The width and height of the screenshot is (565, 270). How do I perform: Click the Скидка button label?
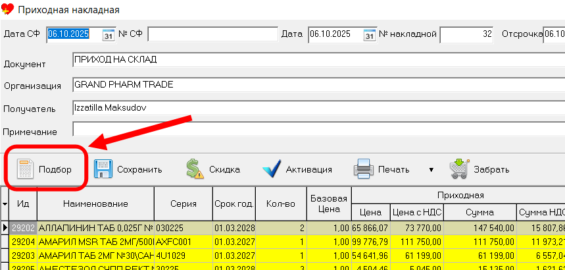pos(224,170)
